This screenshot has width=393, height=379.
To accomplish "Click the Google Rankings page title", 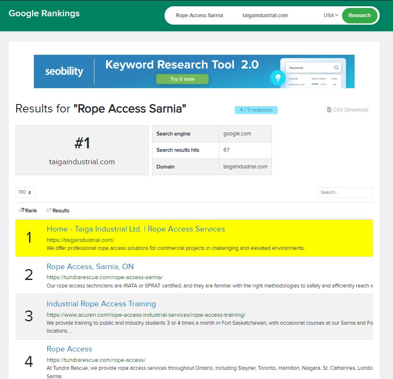I will 44,13.
